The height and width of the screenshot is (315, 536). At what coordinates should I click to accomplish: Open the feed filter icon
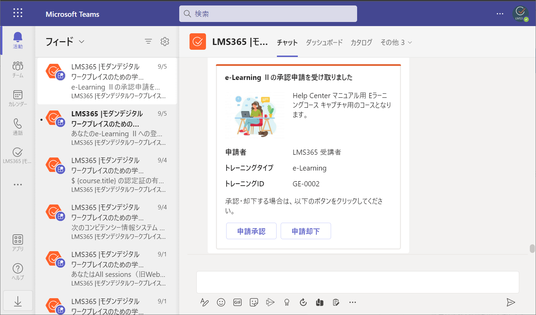[148, 42]
